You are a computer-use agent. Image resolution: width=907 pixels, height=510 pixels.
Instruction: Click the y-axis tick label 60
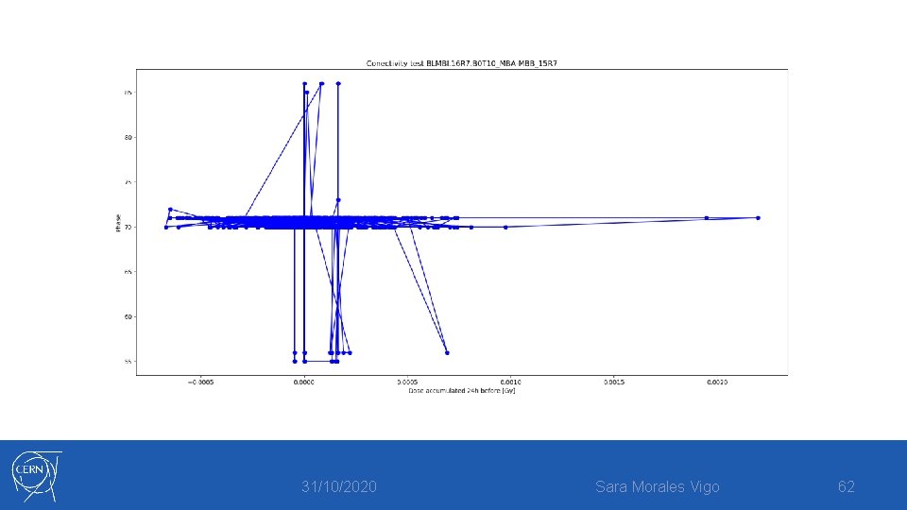coord(128,317)
